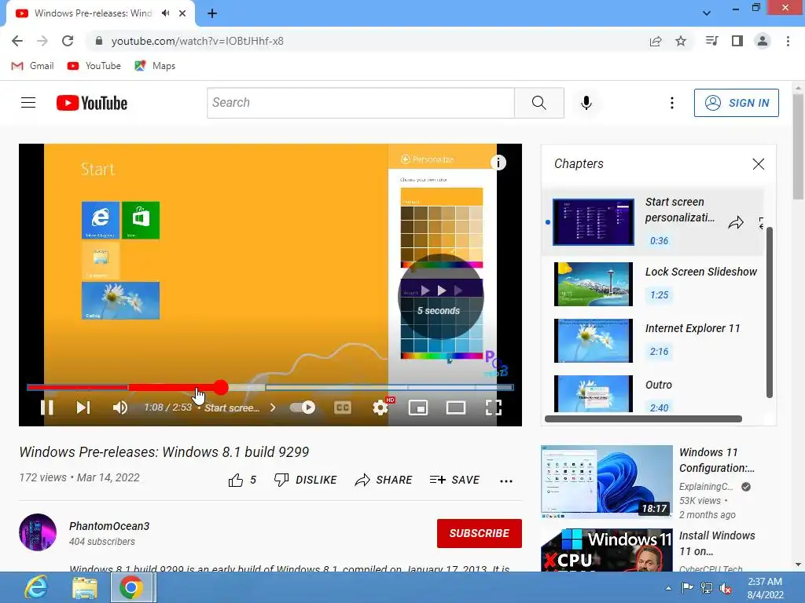This screenshot has width=805, height=603.
Task: Toggle the autoplay switch
Action: tap(303, 407)
